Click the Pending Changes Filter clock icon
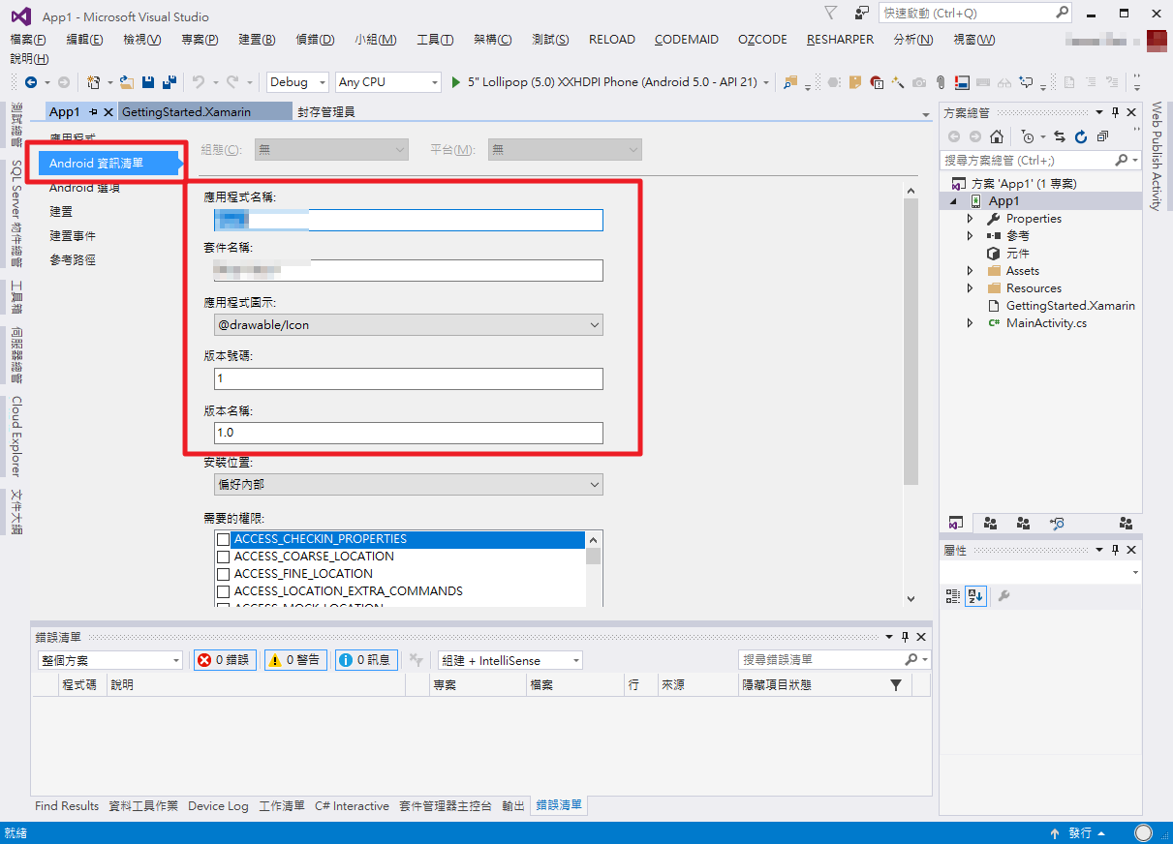Viewport: 1173px width, 844px height. (1028, 137)
